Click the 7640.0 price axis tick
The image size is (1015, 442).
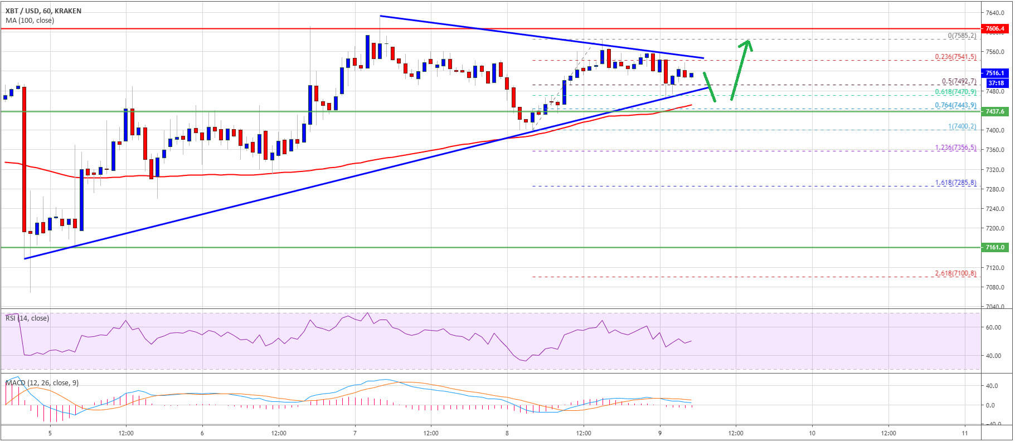pyautogui.click(x=995, y=13)
